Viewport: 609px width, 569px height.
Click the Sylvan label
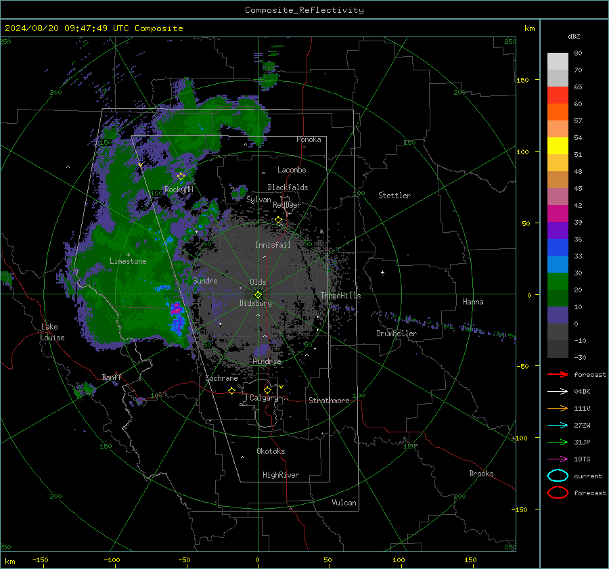click(x=258, y=200)
